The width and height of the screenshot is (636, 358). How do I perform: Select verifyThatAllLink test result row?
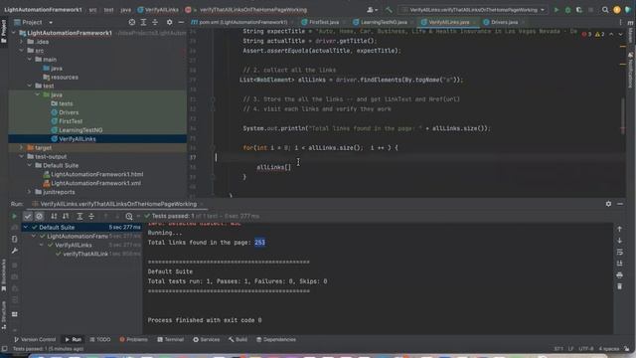[x=85, y=255]
